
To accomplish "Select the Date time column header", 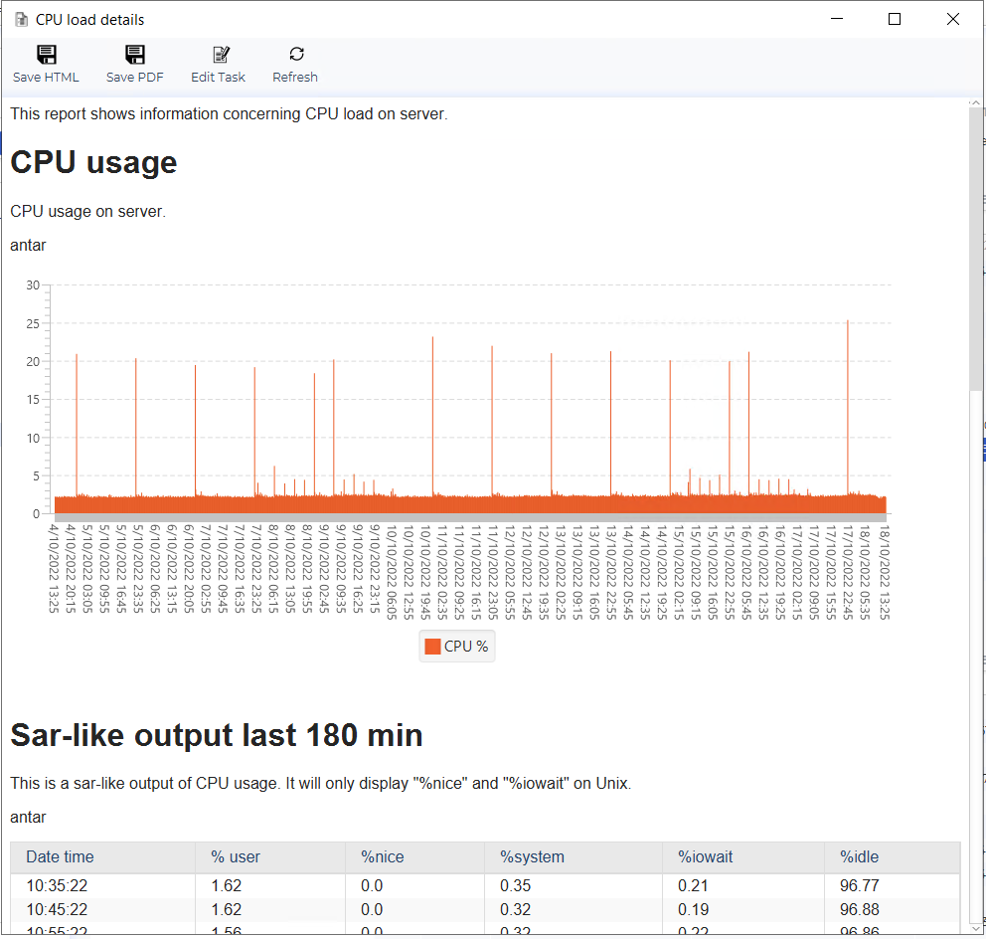I will (x=61, y=856).
